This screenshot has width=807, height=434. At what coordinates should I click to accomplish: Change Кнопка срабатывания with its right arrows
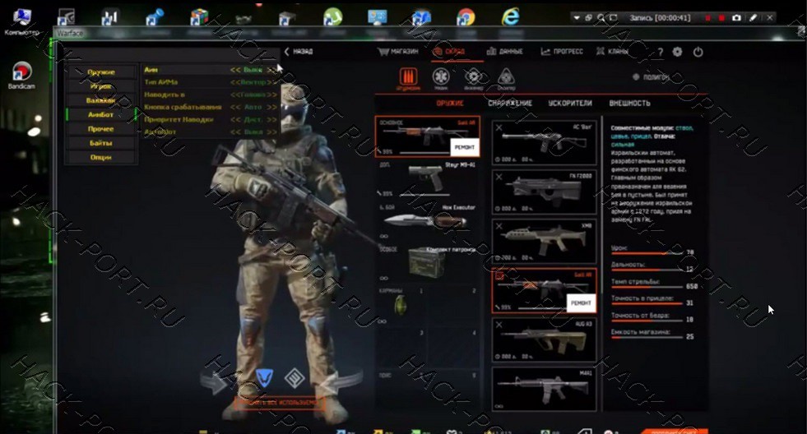(271, 107)
